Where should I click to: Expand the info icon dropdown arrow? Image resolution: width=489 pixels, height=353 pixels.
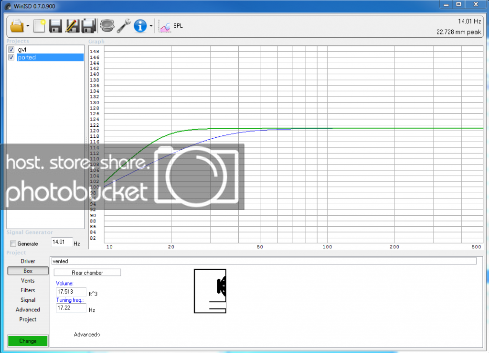tap(151, 26)
